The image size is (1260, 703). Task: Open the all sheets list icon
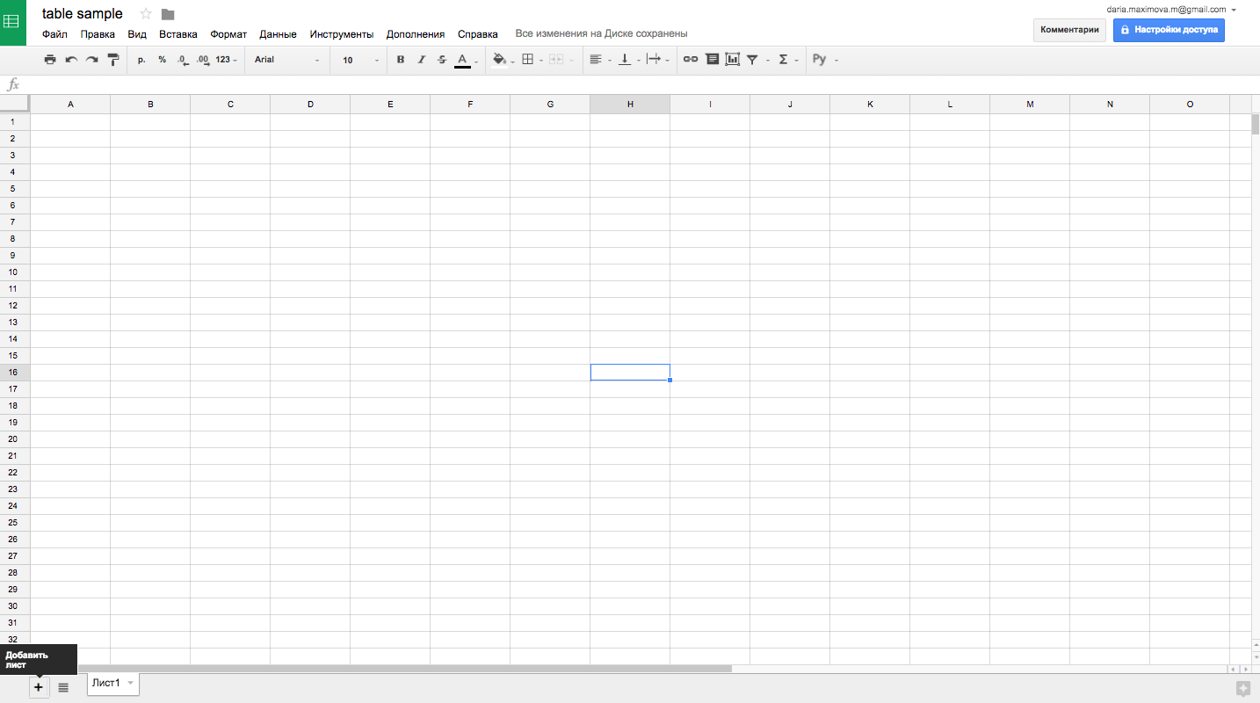[x=63, y=687]
